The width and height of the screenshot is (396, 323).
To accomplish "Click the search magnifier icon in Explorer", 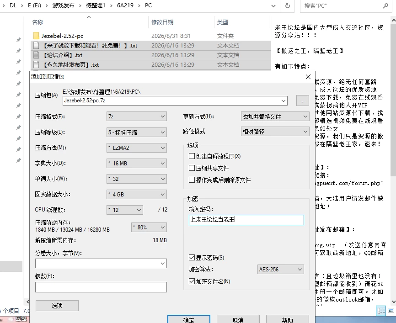I will (x=385, y=5).
